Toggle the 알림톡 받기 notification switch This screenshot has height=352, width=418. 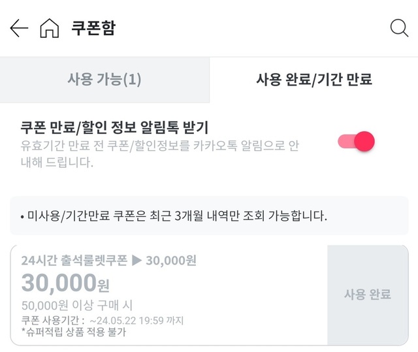tap(356, 141)
